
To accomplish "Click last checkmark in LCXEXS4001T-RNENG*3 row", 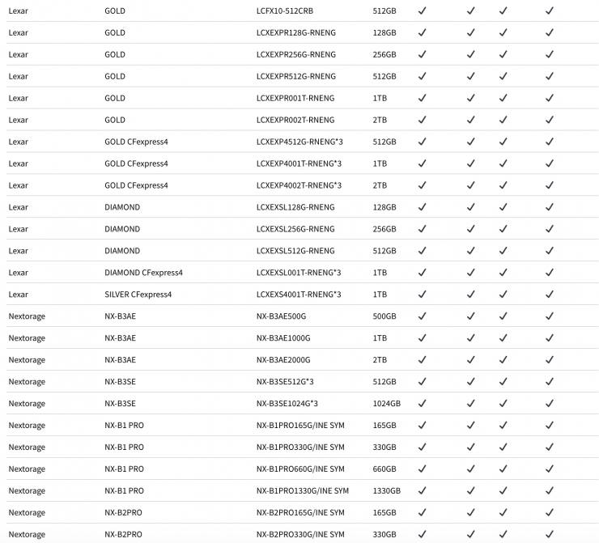I will [x=549, y=294].
